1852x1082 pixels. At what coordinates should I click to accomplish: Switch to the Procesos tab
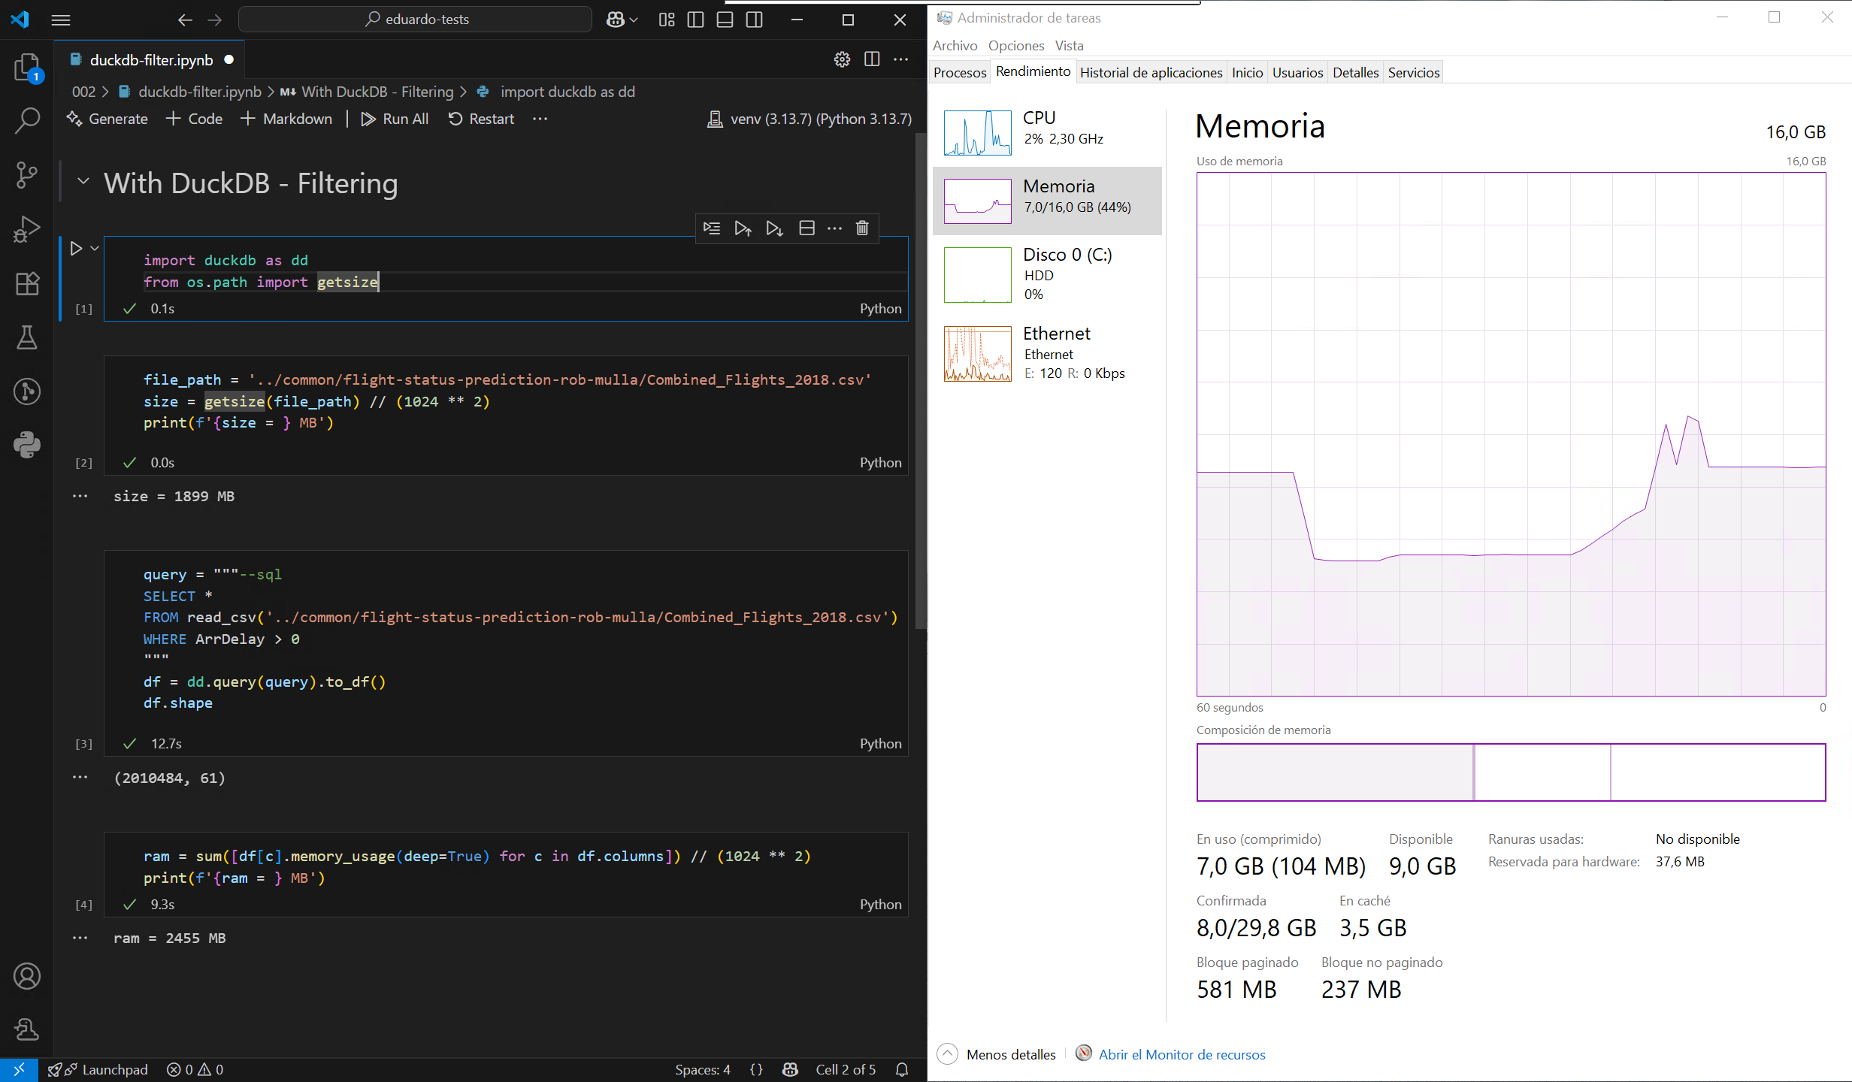click(959, 71)
